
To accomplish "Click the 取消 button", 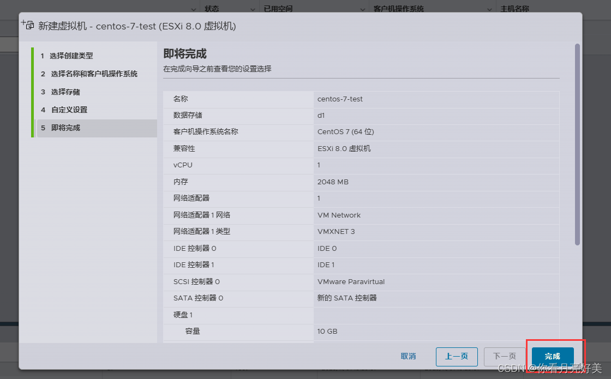I will click(408, 356).
